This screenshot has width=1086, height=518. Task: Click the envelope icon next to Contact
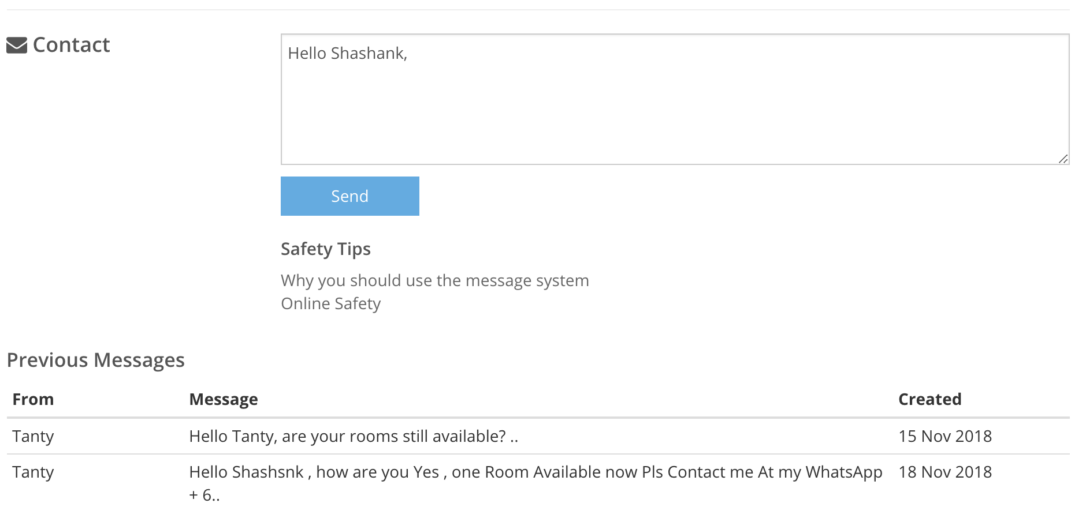click(16, 44)
